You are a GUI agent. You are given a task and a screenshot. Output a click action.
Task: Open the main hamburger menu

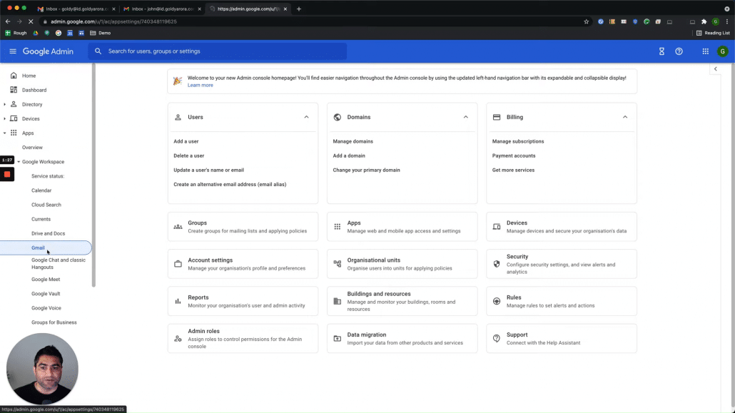(x=13, y=51)
